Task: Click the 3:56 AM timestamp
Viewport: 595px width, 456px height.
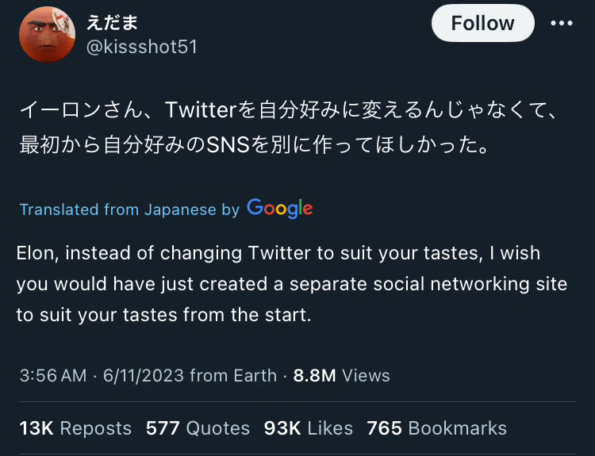Action: point(52,375)
